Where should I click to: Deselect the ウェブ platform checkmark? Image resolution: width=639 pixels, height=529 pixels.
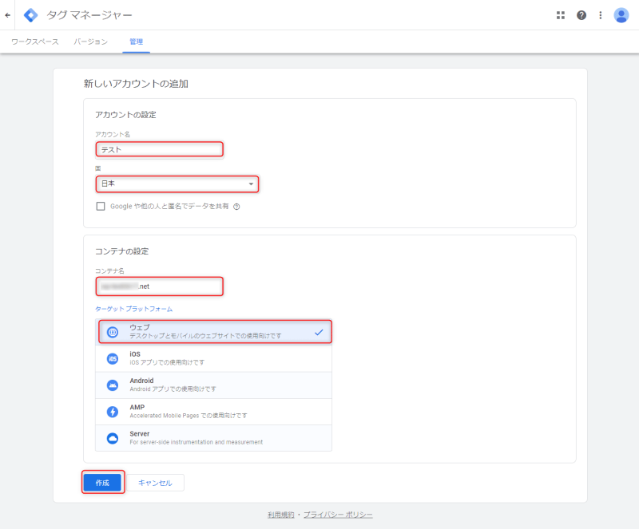[319, 331]
